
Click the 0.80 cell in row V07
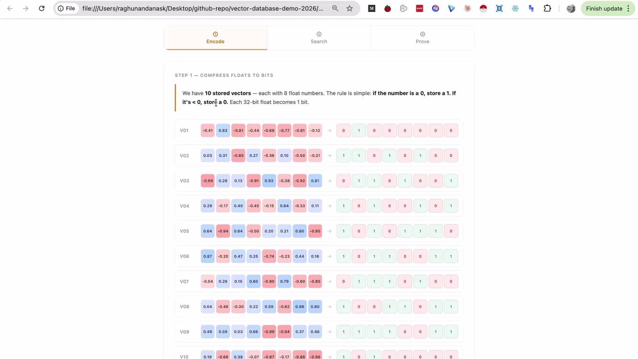pyautogui.click(x=254, y=281)
